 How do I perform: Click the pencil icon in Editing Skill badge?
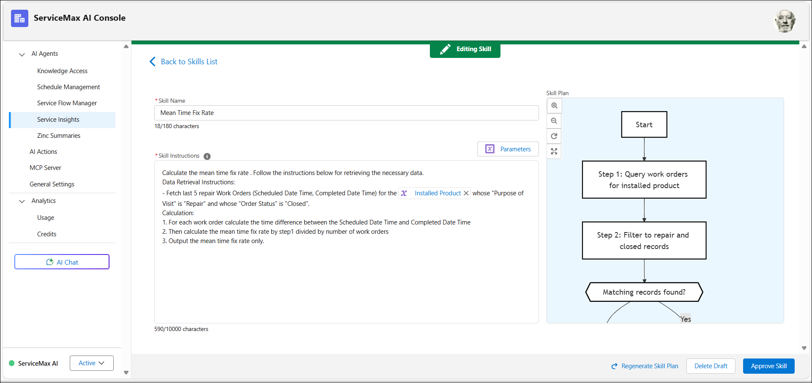click(x=445, y=49)
